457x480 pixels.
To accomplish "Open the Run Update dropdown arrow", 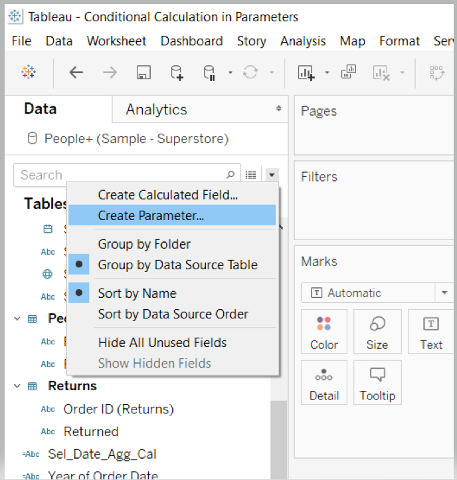I will (272, 72).
